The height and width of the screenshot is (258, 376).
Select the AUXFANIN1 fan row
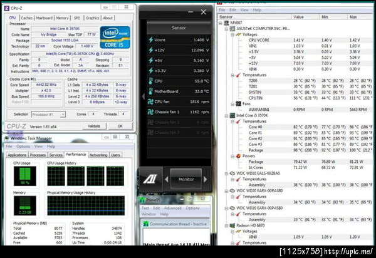(295, 110)
